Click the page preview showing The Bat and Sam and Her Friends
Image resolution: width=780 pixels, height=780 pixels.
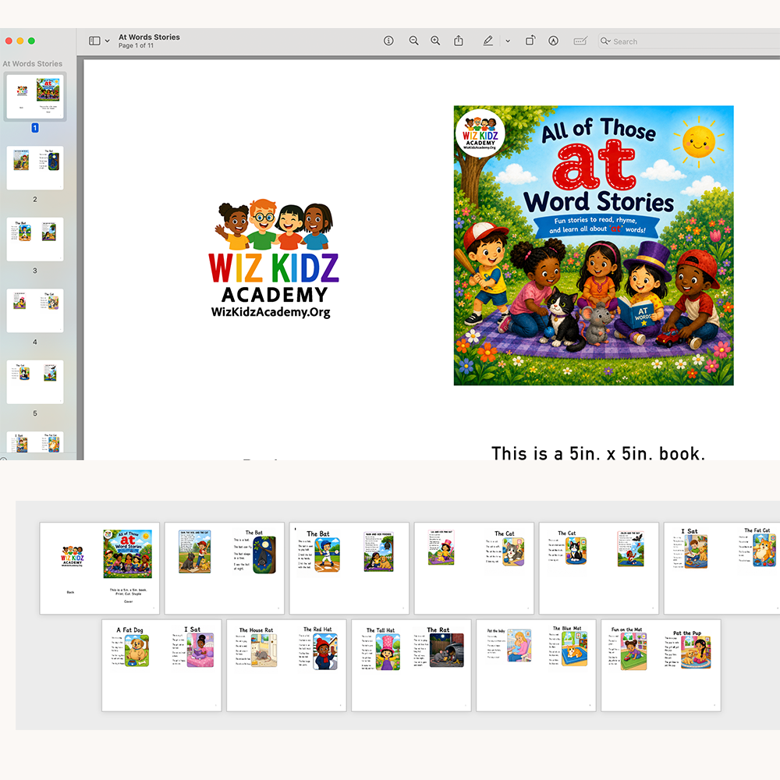349,568
